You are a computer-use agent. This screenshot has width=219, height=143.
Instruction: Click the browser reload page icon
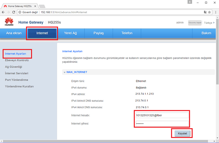tap(13, 12)
